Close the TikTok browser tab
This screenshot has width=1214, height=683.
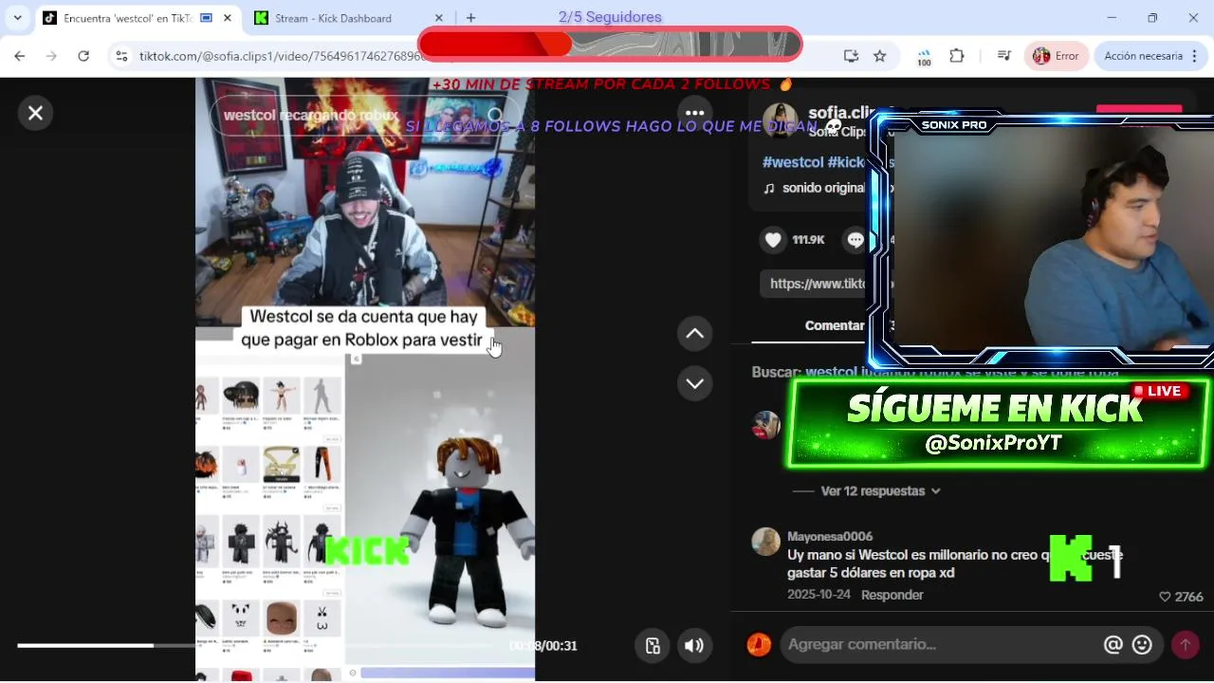point(228,18)
